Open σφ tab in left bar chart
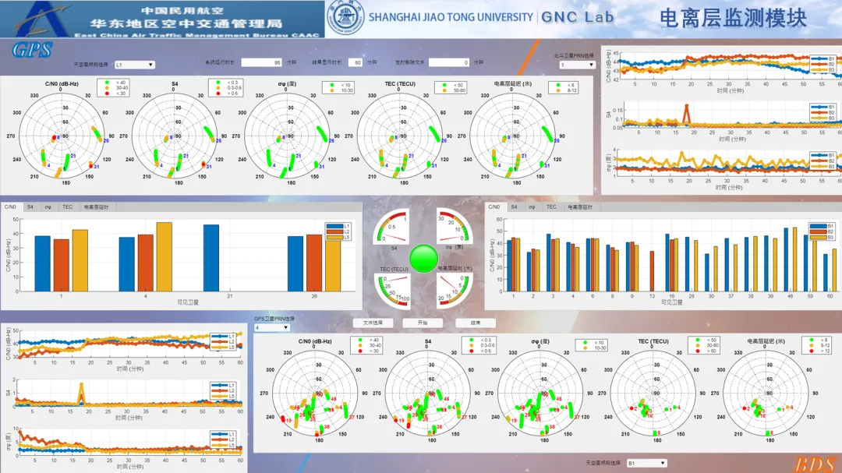Image resolution: width=842 pixels, height=473 pixels. point(48,207)
